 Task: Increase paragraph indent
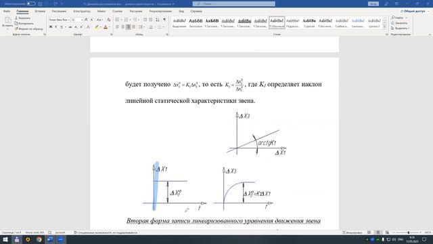(x=151, y=20)
